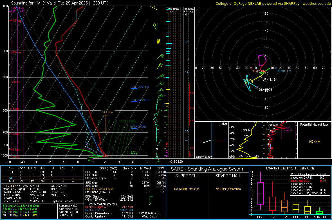The width and height of the screenshot is (332, 220).
Task: Click 'Sfc-3km AGL LR = 1.6 C/km'
Action: pos(21,206)
